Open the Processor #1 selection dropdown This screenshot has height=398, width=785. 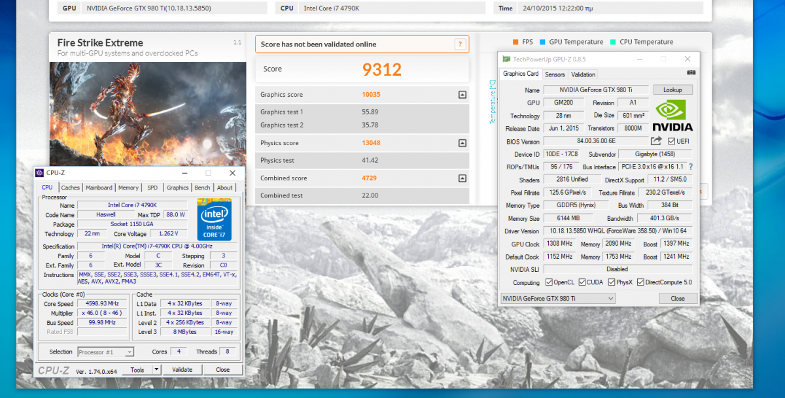pos(106,352)
